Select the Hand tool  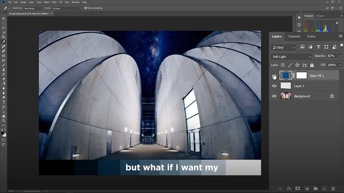(4, 116)
